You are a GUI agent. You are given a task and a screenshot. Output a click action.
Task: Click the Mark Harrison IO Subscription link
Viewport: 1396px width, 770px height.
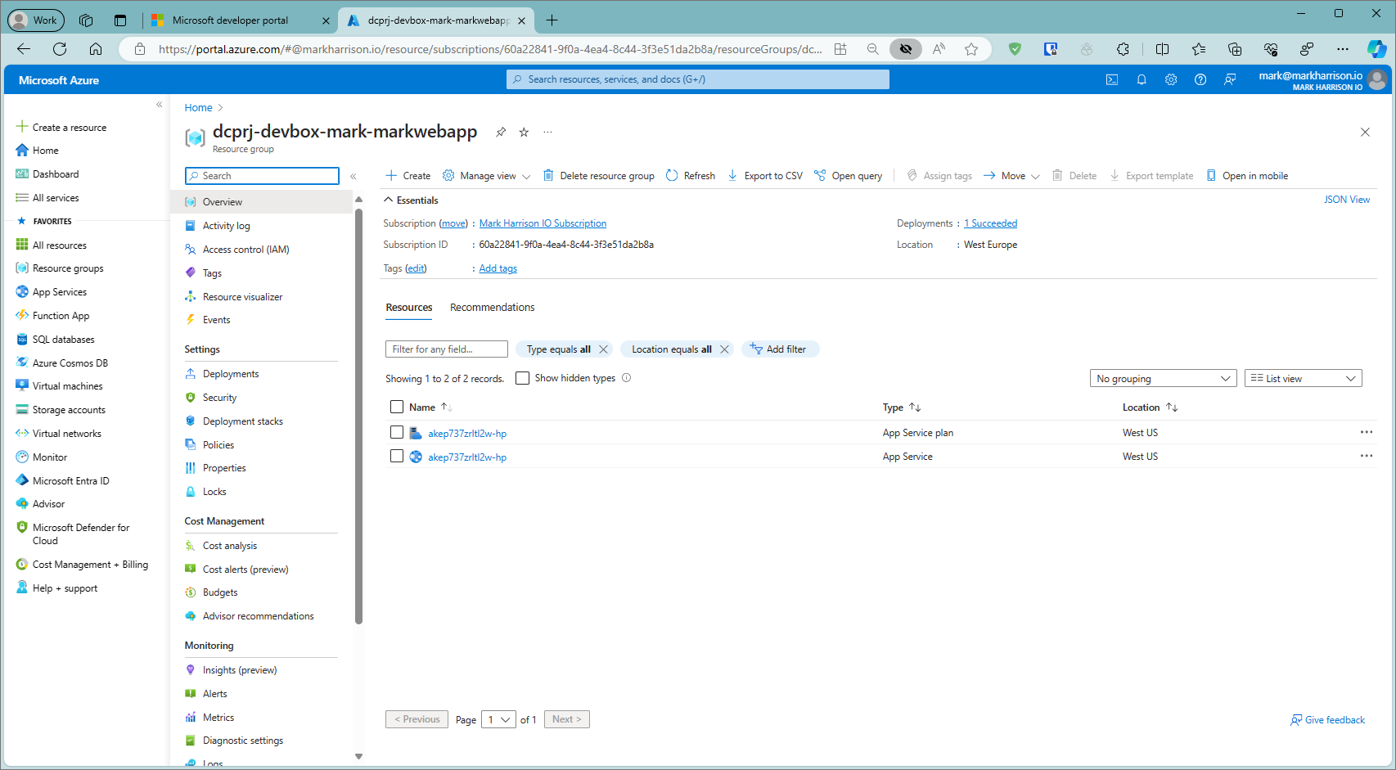tap(543, 223)
